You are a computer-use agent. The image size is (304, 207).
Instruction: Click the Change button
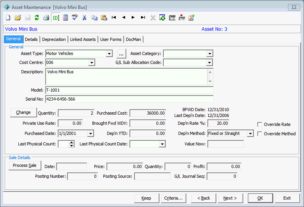coord(23,113)
